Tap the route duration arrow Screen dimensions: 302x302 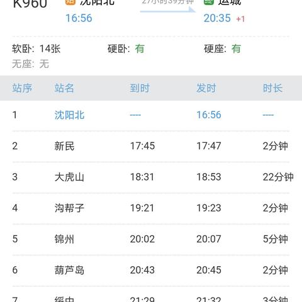click(168, 9)
